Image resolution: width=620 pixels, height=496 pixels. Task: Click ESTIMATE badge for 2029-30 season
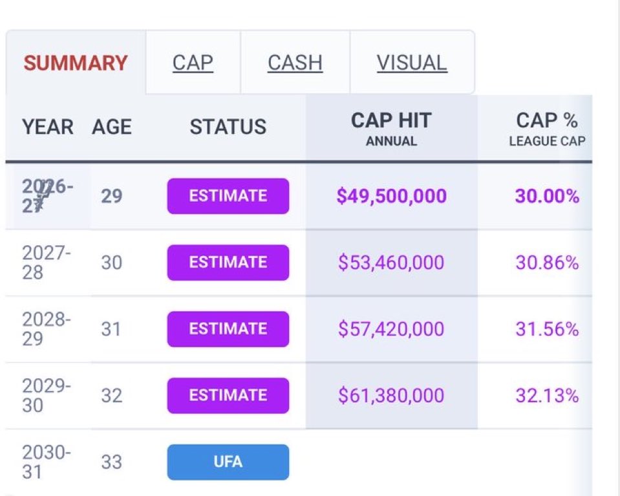pos(228,396)
